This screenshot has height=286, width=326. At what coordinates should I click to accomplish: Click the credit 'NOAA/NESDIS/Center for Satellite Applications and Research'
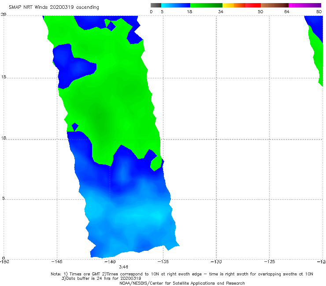pyautogui.click(x=182, y=283)
